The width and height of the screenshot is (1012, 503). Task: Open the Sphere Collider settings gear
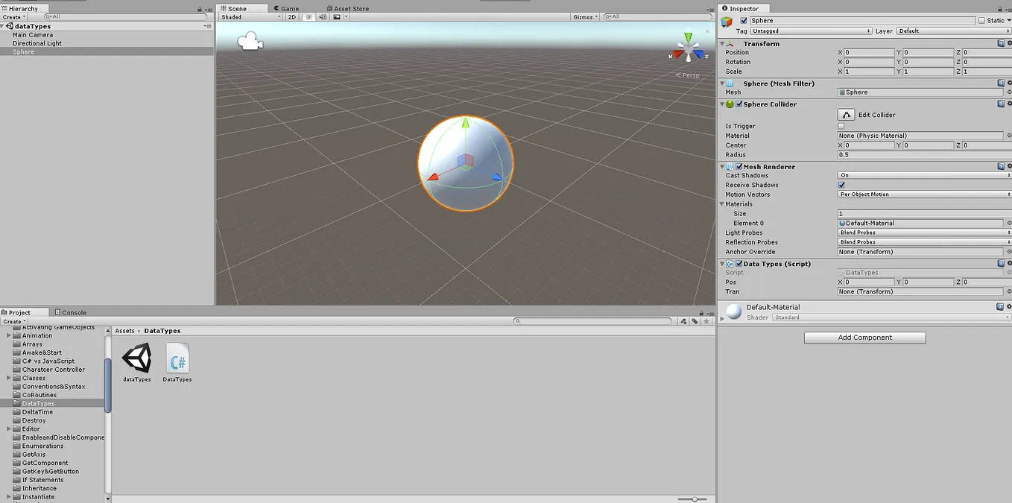pyautogui.click(x=1008, y=104)
